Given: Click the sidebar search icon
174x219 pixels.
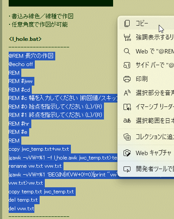Looking at the screenshot, I should click(127, 65).
